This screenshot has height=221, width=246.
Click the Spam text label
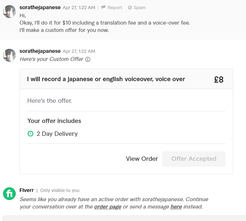[139, 8]
